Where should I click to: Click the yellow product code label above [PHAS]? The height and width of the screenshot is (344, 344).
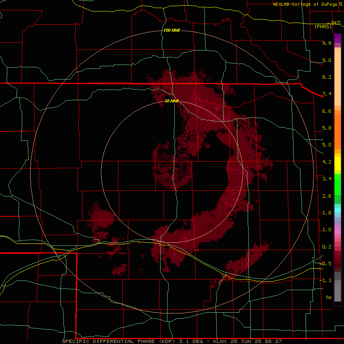[x=336, y=23]
